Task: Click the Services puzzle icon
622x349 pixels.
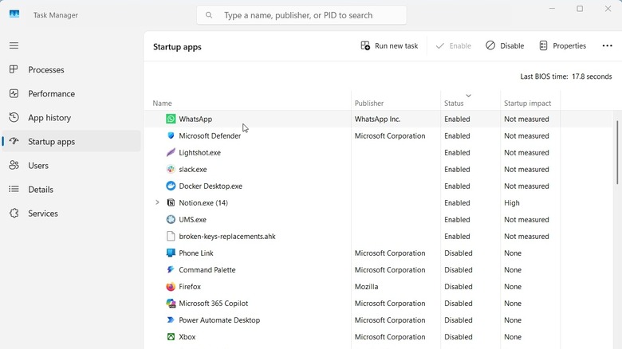Action: (x=14, y=214)
